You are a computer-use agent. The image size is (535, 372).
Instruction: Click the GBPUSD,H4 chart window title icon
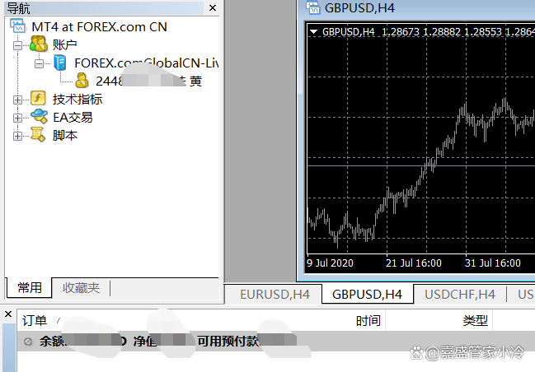(313, 7)
